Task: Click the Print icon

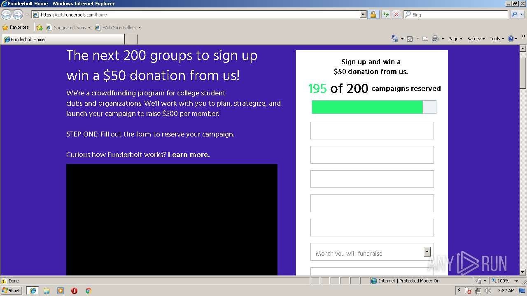Action: point(435,39)
